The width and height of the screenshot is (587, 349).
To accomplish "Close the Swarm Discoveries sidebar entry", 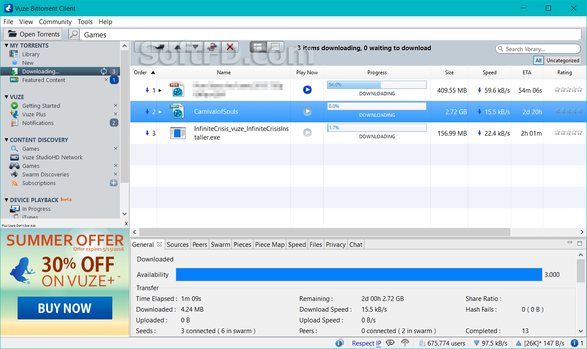I will 115,174.
